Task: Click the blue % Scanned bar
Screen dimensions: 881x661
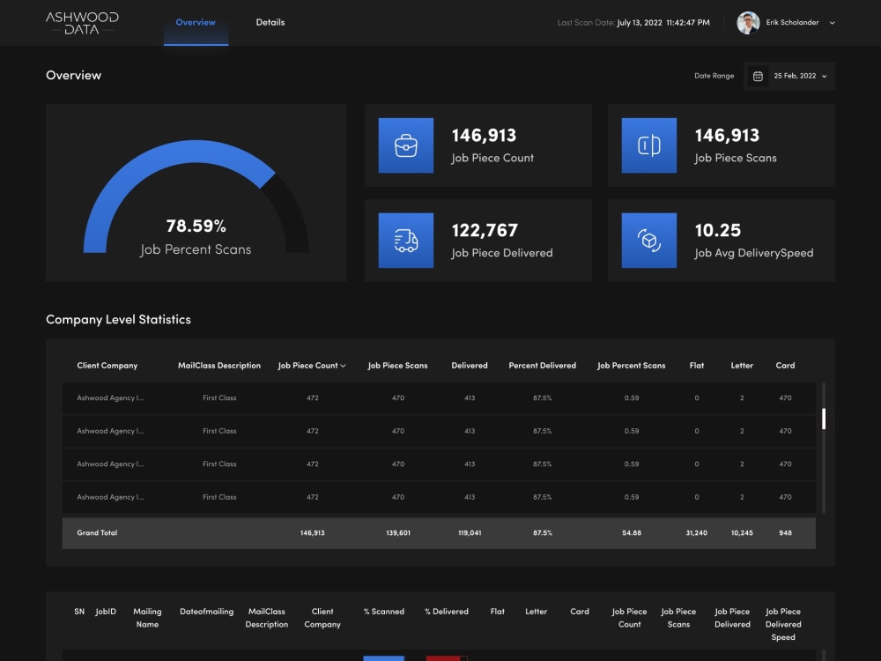Action: 384,658
